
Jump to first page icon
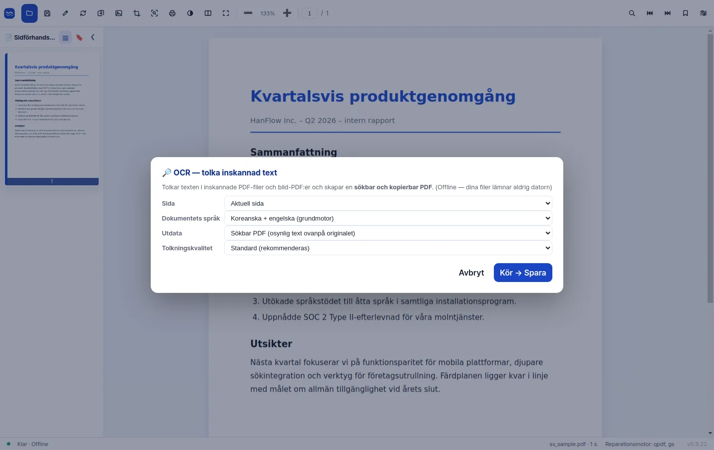[650, 13]
